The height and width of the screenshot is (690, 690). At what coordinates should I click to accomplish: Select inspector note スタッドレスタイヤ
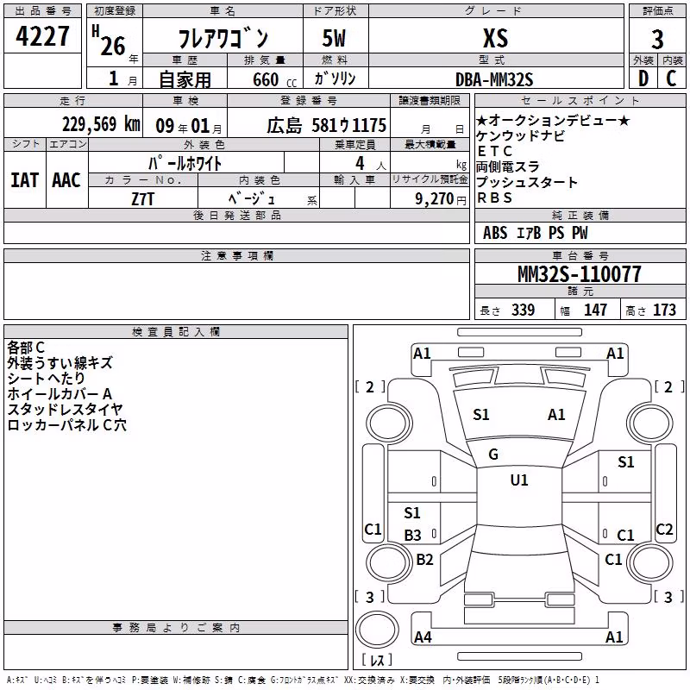tap(65, 410)
